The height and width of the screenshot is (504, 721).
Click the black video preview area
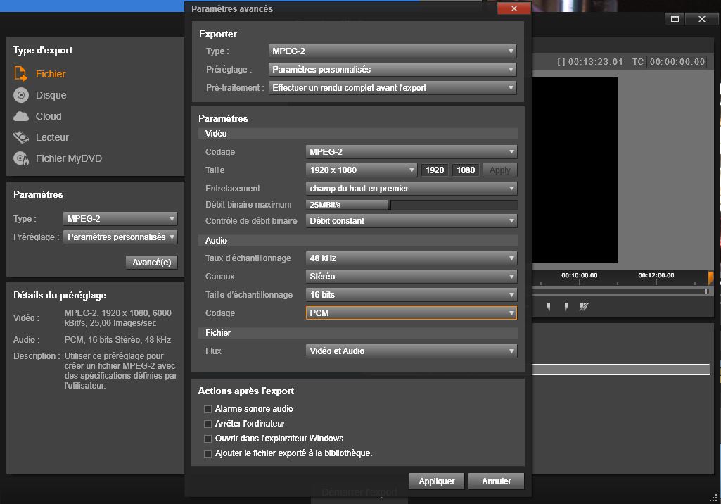[x=575, y=170]
